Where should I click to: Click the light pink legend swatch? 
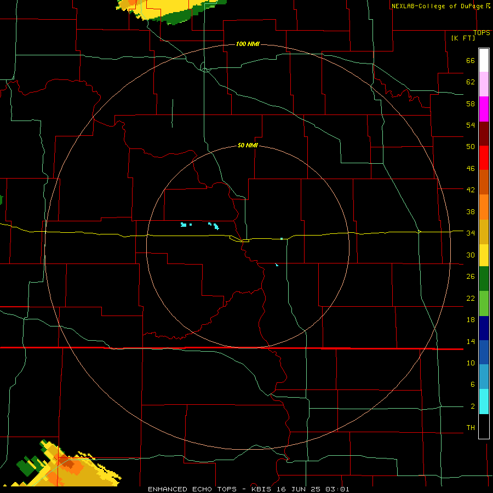tap(484, 84)
